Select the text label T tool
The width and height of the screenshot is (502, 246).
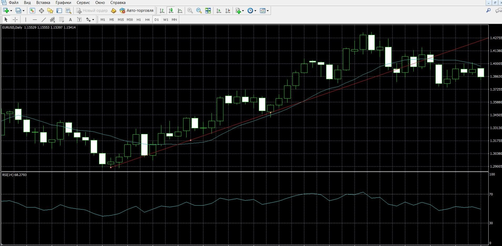click(x=79, y=20)
